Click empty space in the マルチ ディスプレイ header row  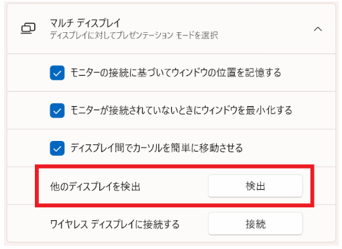point(264,29)
